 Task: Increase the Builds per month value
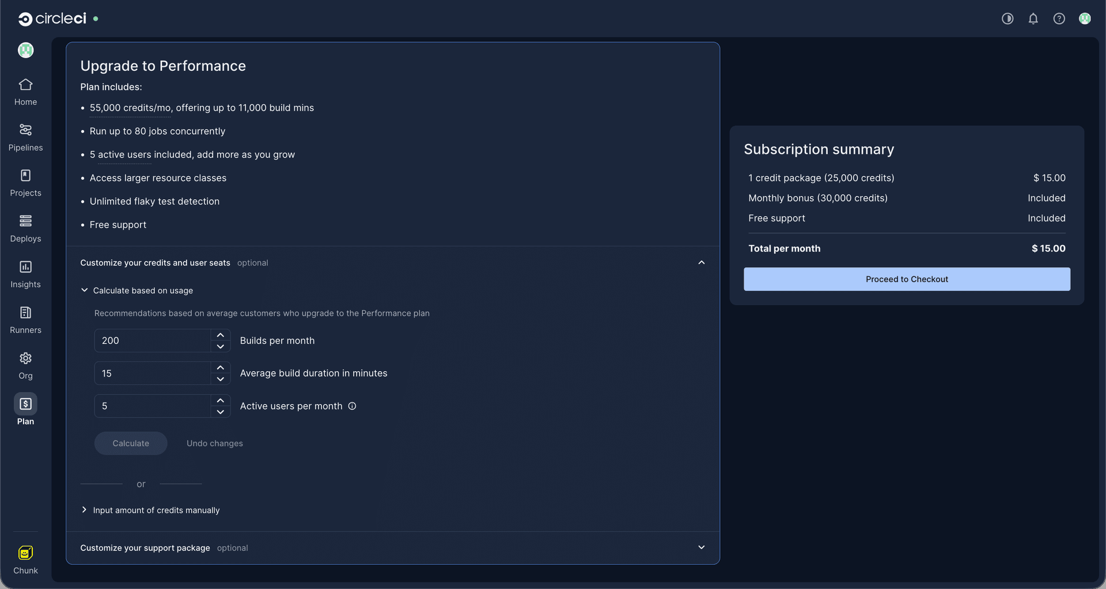point(220,335)
